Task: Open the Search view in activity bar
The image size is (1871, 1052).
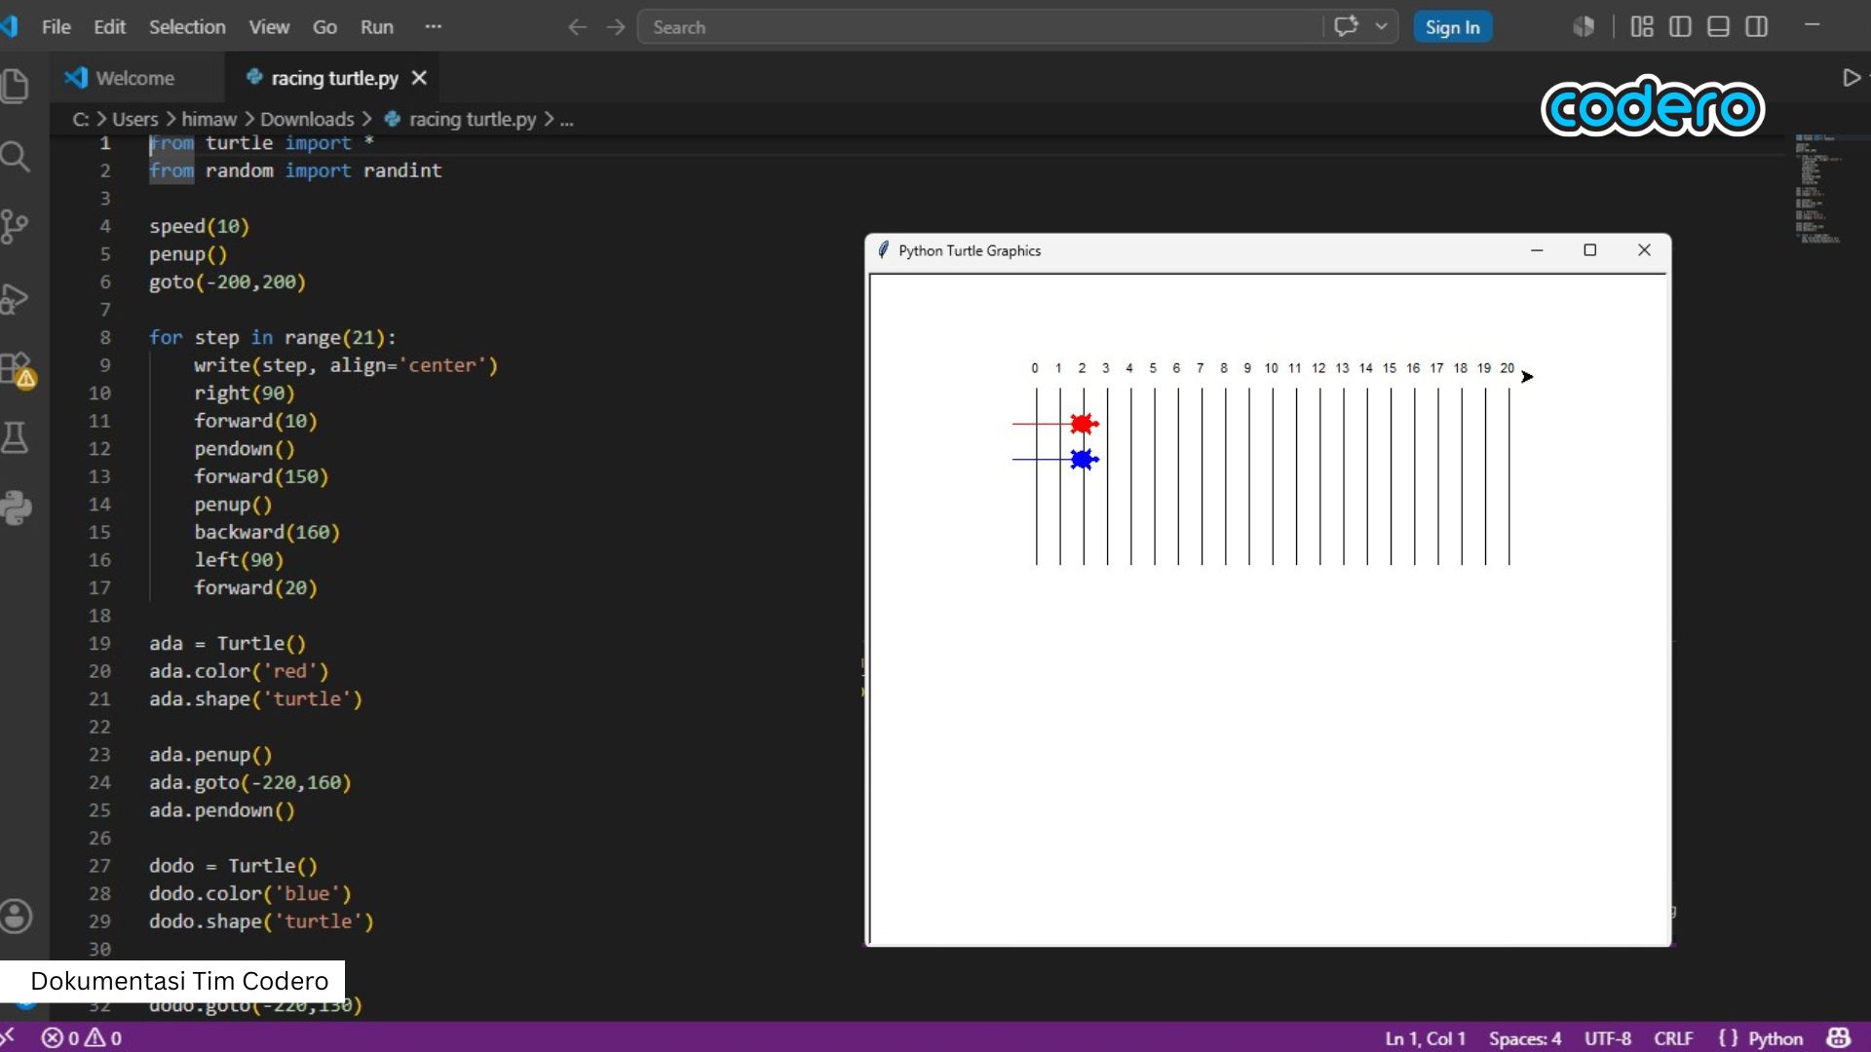Action: pos(15,157)
